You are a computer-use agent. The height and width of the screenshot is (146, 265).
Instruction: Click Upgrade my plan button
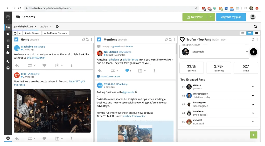point(231,17)
